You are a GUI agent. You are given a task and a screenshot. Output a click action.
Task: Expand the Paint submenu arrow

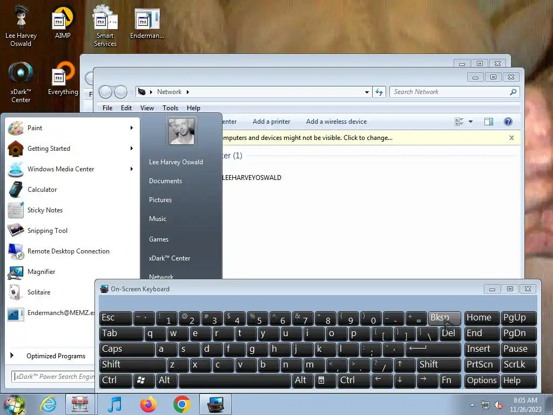click(132, 128)
